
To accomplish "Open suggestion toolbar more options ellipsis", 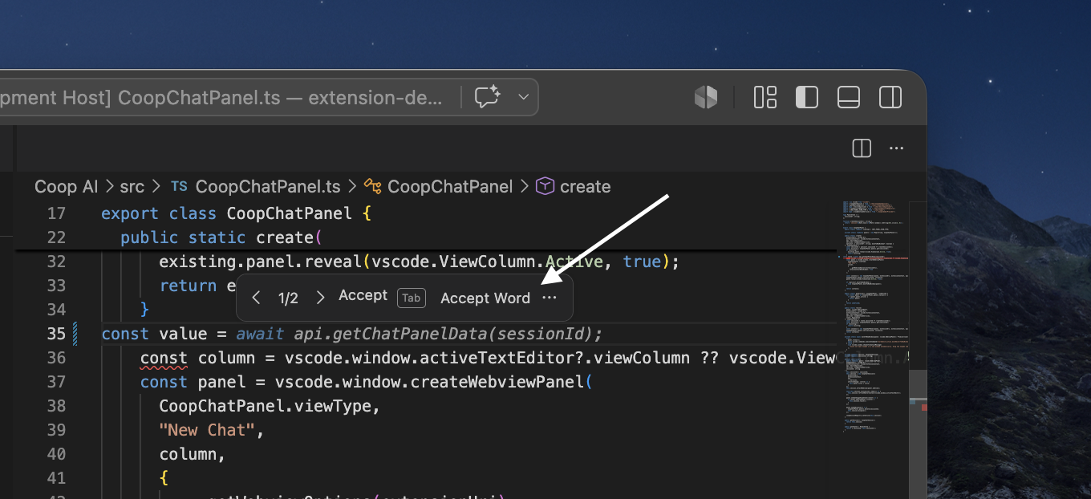I will click(x=550, y=298).
